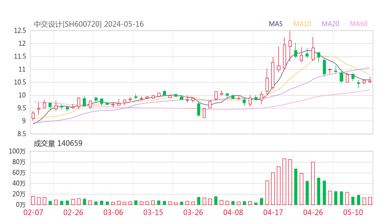Screen dimensions: 378x224
Task: Click the 0万 volume axis label
Action: [x=20, y=205]
